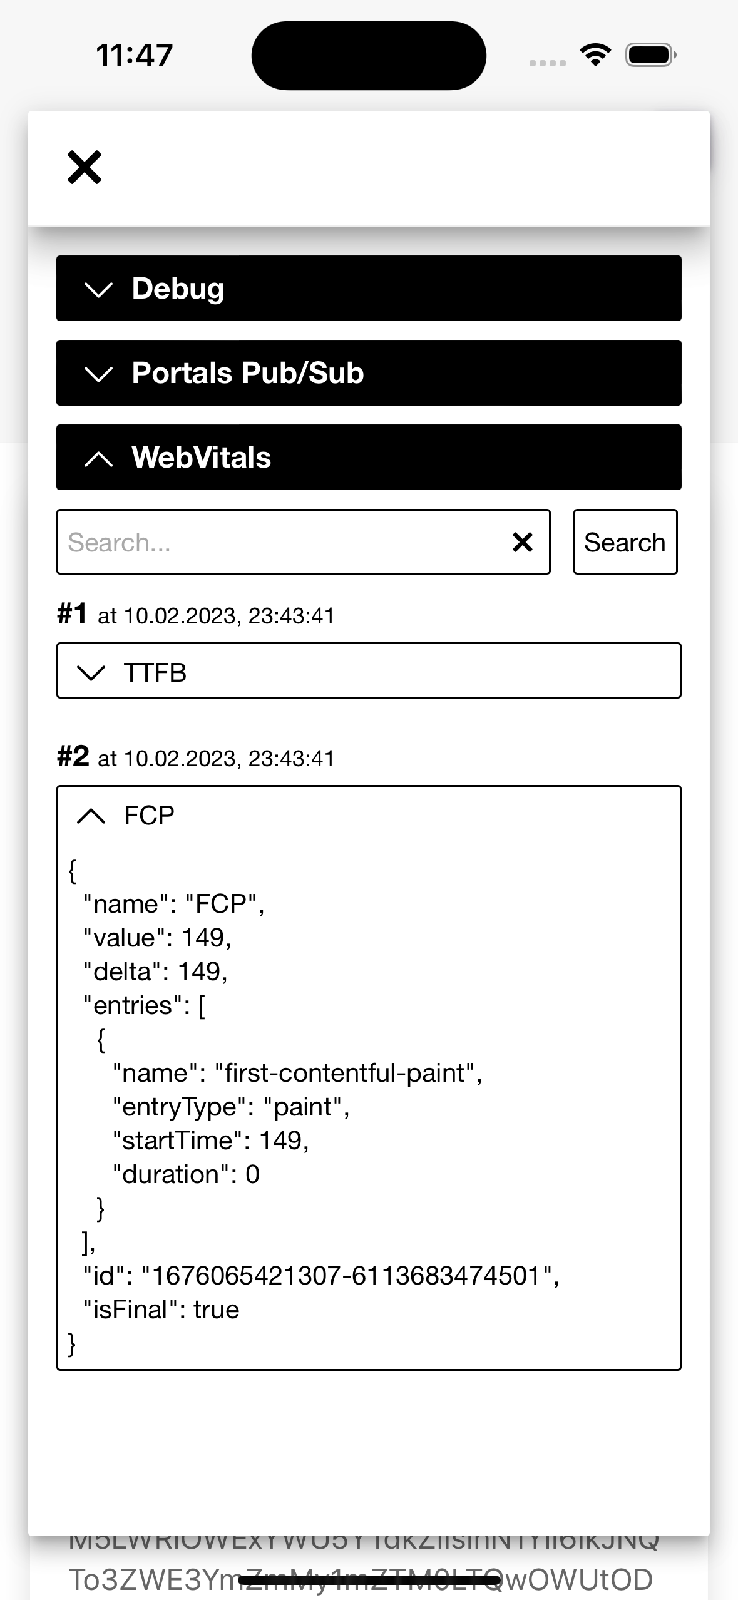738x1600 pixels.
Task: Open the Portals Pub/Sub section header
Action: 369,373
